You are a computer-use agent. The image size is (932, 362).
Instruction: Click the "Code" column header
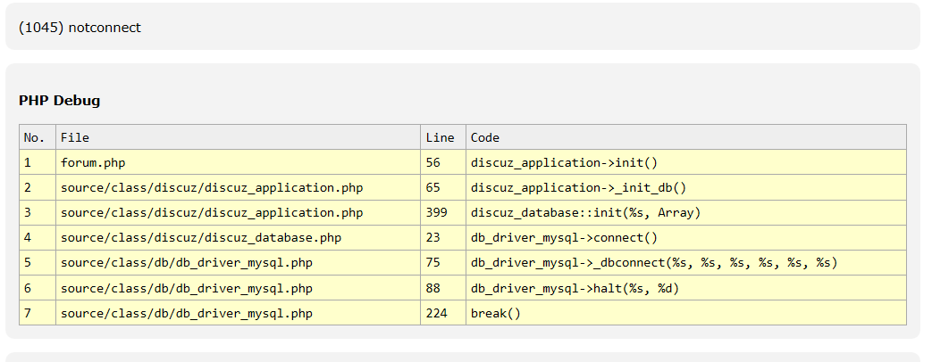pos(485,137)
